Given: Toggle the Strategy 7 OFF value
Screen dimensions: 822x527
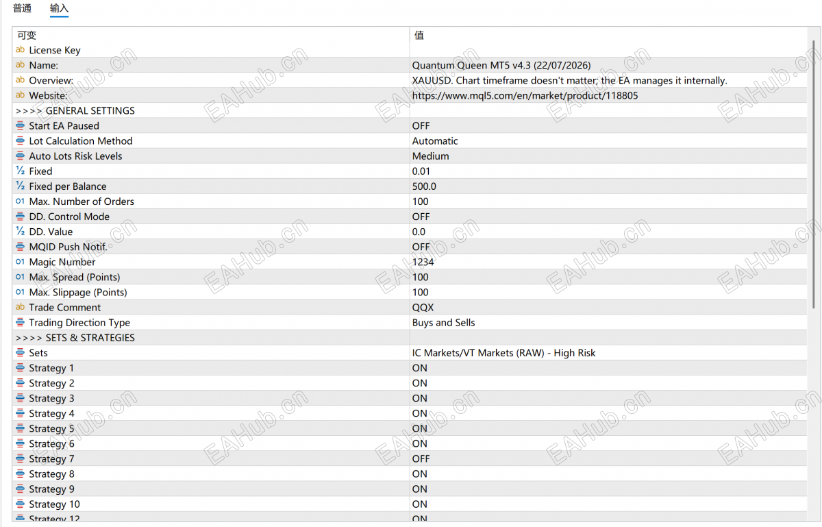Looking at the screenshot, I should (x=608, y=458).
